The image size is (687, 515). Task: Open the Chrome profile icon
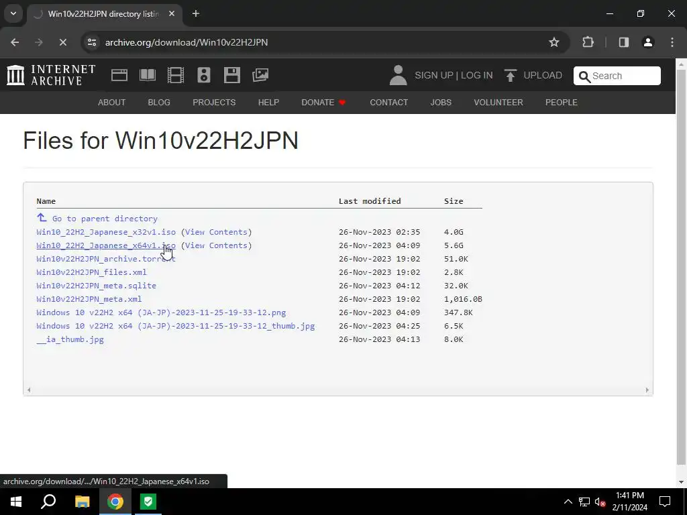(647, 42)
